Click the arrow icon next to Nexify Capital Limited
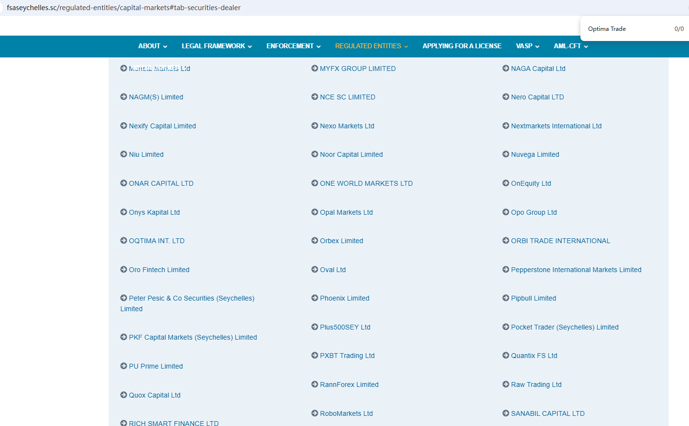This screenshot has height=426, width=689. point(124,126)
